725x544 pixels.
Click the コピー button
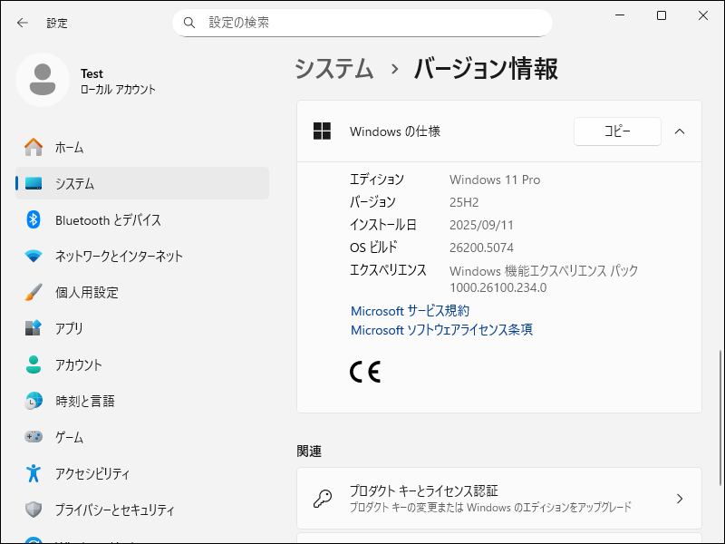617,131
